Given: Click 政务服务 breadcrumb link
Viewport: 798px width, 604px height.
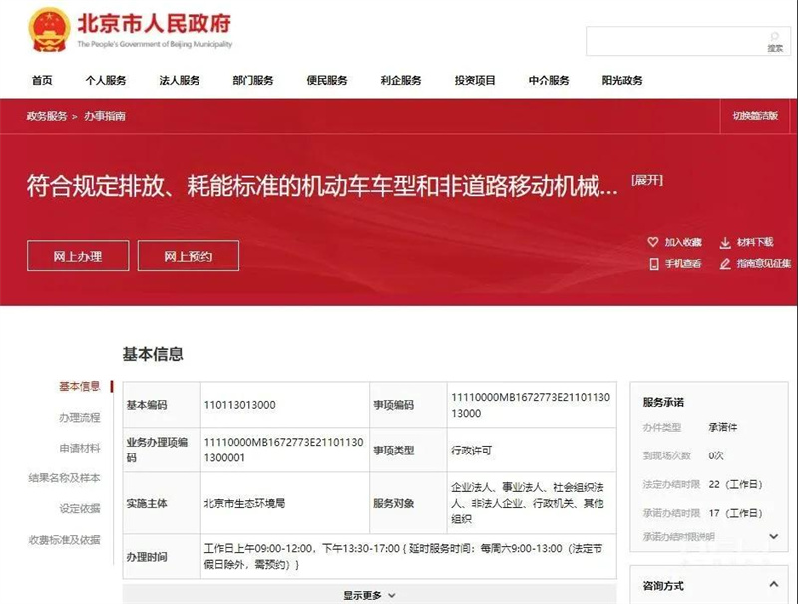Looking at the screenshot, I should pos(46,116).
